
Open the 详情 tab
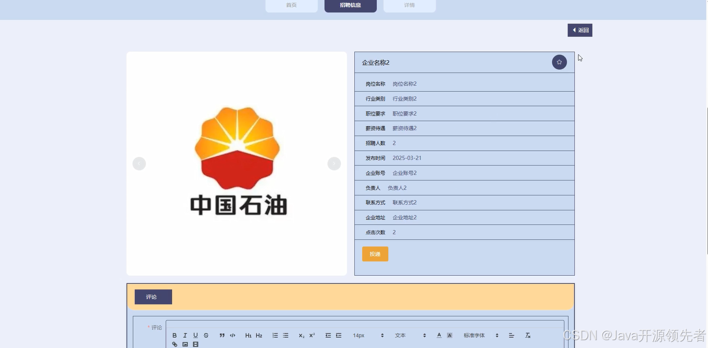(409, 5)
